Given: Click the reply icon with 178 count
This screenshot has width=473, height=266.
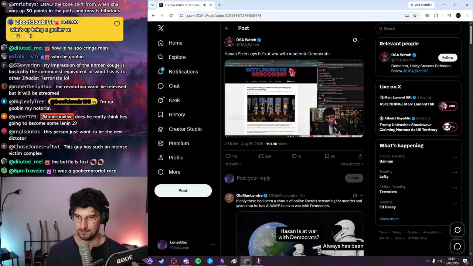Looking at the screenshot, I should pyautogui.click(x=228, y=156).
